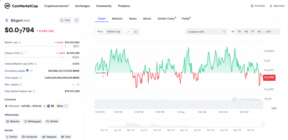This screenshot has width=288, height=140.
Task: Click the CoinMarketCap logo
Action: tap(21, 6)
